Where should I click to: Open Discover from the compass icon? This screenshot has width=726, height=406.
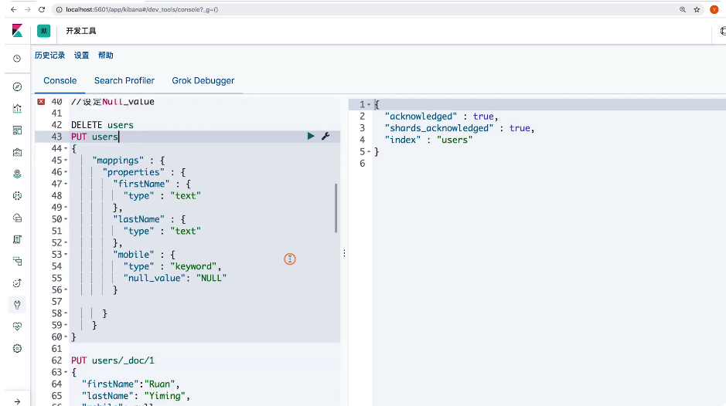point(17,86)
